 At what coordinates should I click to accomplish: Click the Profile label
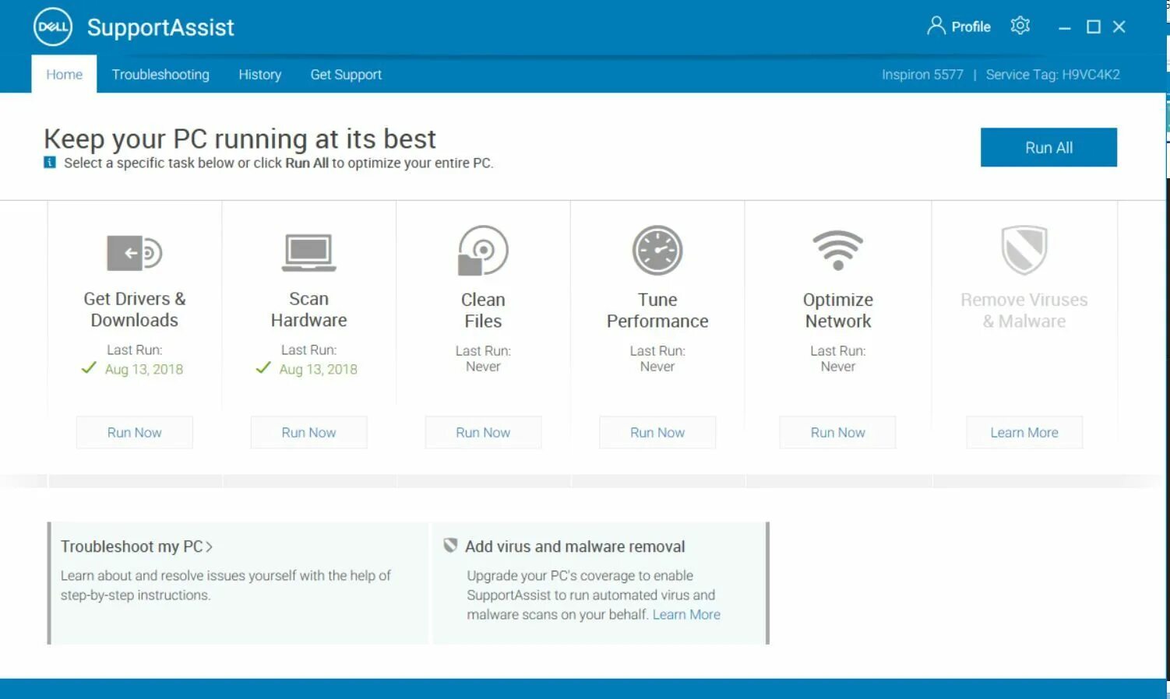tap(971, 26)
